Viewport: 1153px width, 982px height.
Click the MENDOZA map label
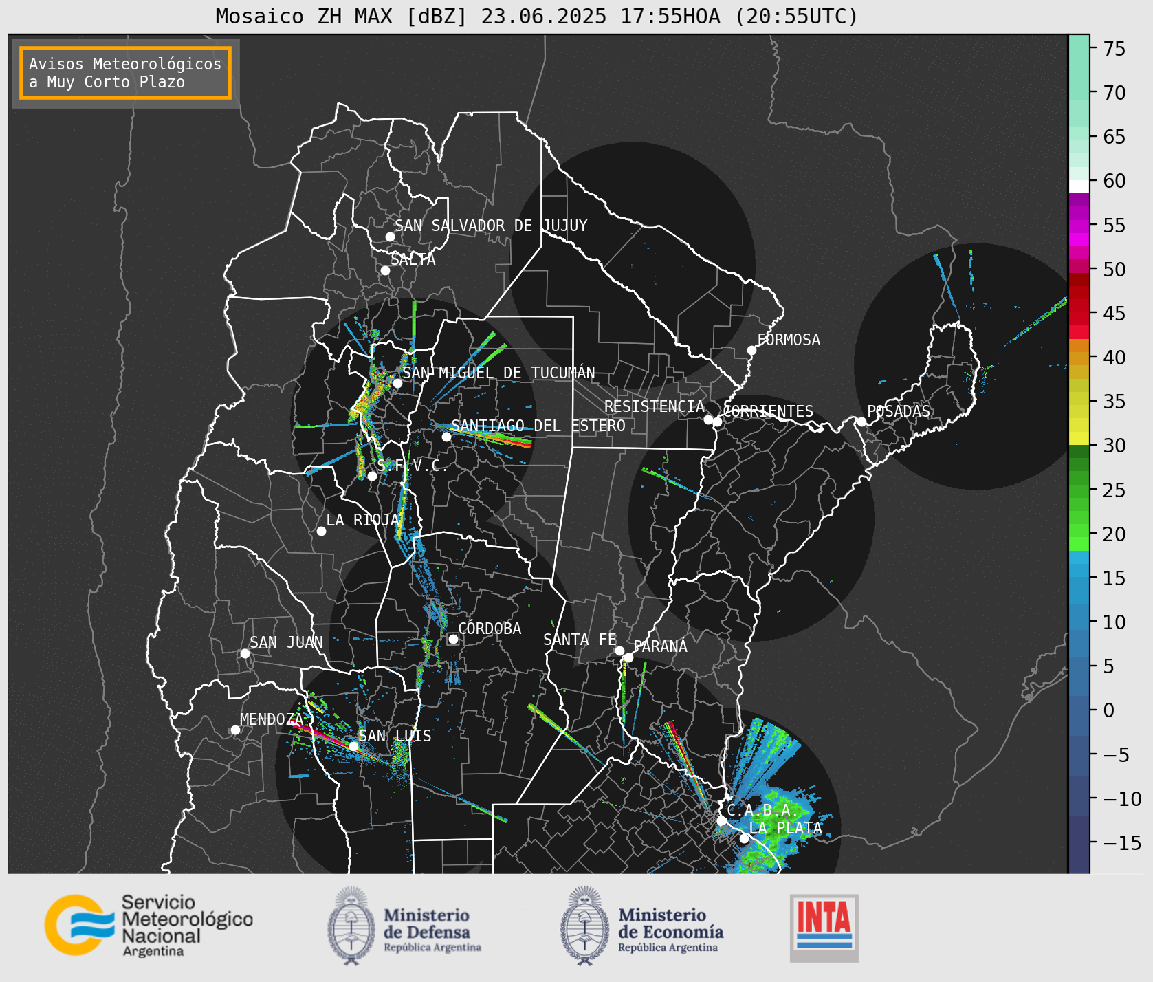point(272,719)
